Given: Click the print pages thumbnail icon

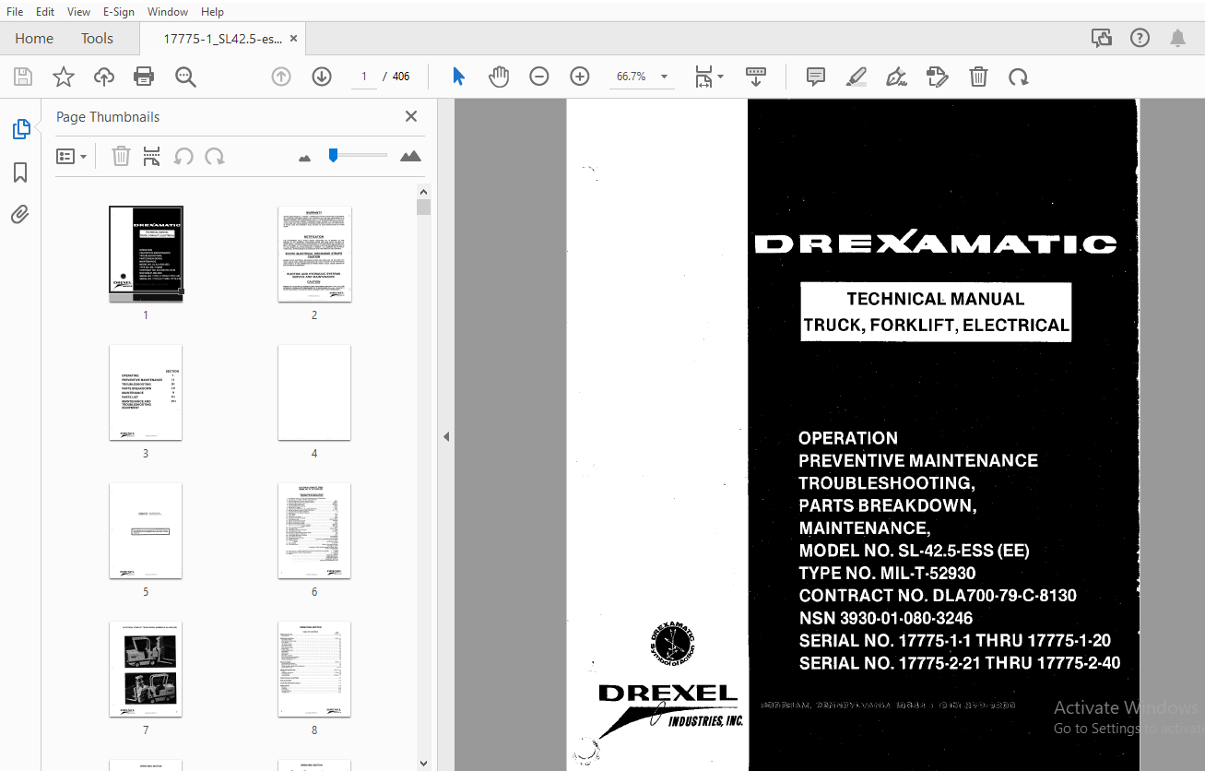Looking at the screenshot, I should [x=152, y=156].
